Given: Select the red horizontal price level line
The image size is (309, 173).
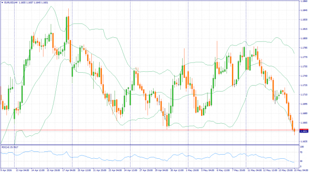Looking at the screenshot, I should point(150,130).
